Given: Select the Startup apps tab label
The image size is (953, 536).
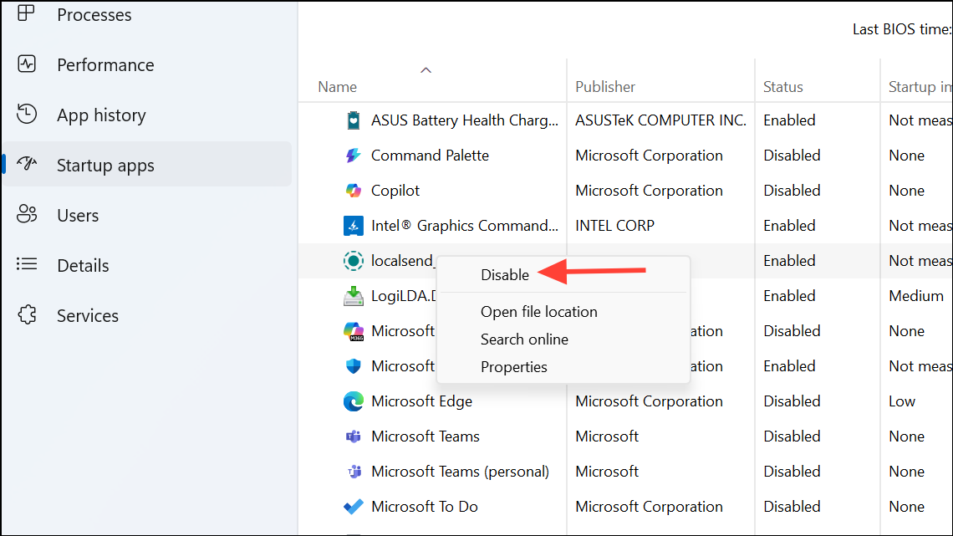Looking at the screenshot, I should pos(105,166).
